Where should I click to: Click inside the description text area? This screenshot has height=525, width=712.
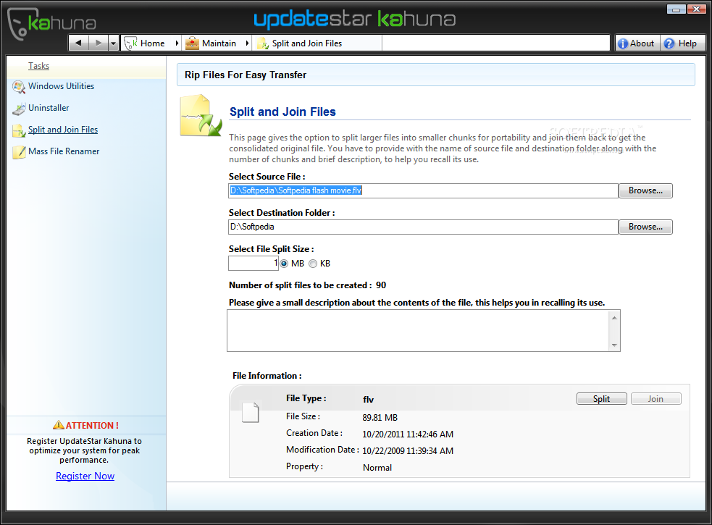tap(418, 331)
